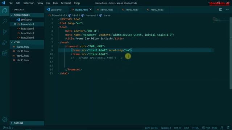Open the View menu
The width and height of the screenshot is (232, 130).
click(40, 3)
